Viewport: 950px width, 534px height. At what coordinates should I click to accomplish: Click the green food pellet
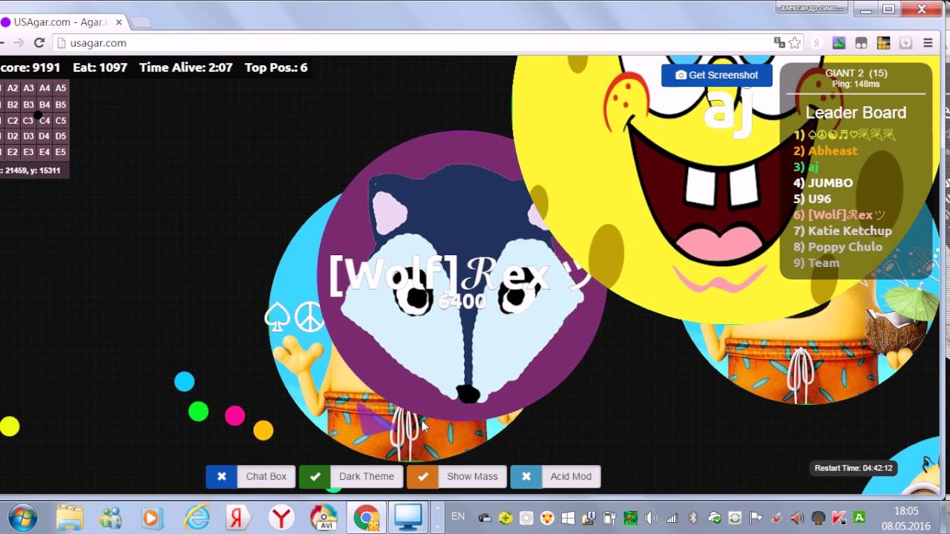click(x=198, y=411)
